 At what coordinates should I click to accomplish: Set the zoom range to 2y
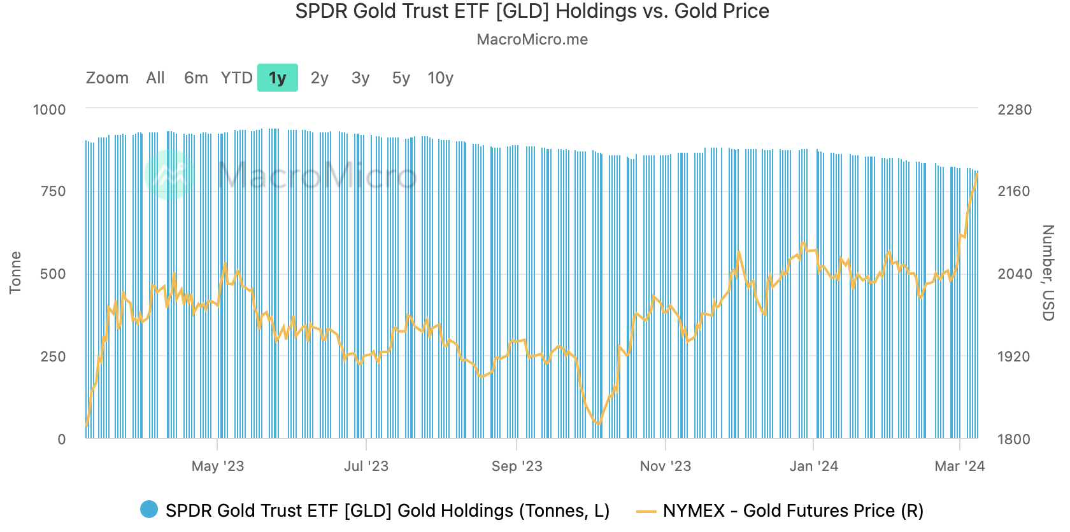point(320,78)
